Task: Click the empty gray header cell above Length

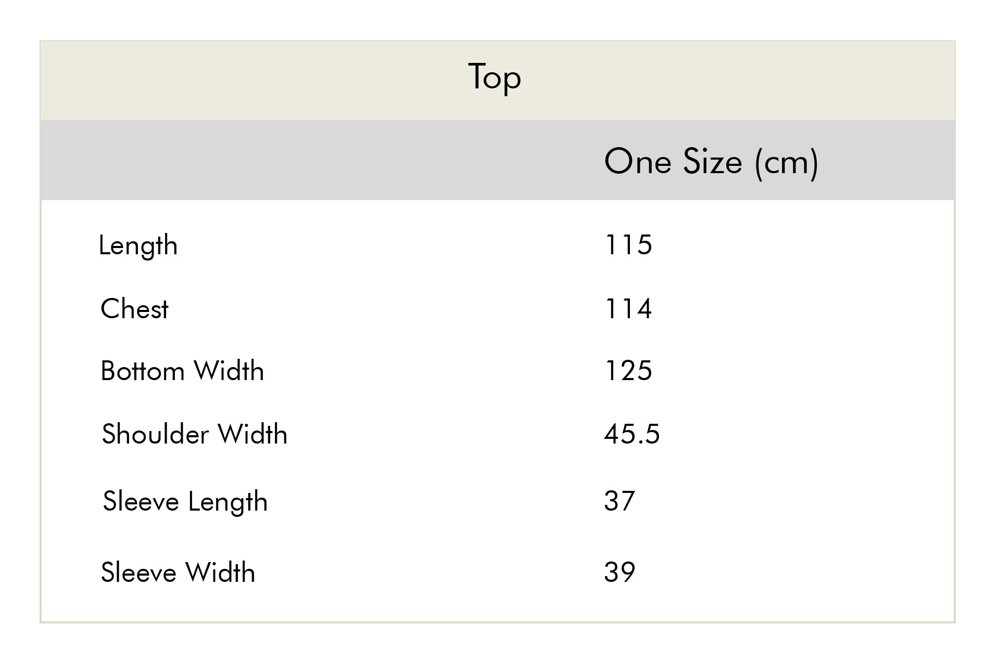Action: [x=208, y=161]
